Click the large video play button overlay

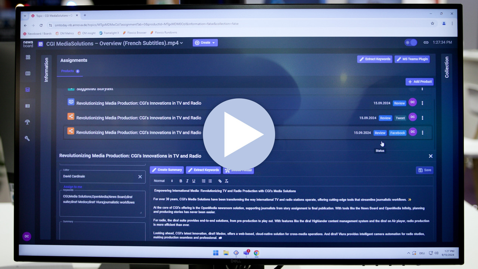pos(239,134)
